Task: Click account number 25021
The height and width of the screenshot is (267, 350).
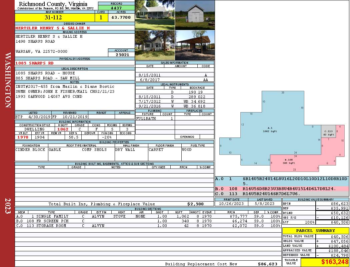Action: click(x=122, y=54)
